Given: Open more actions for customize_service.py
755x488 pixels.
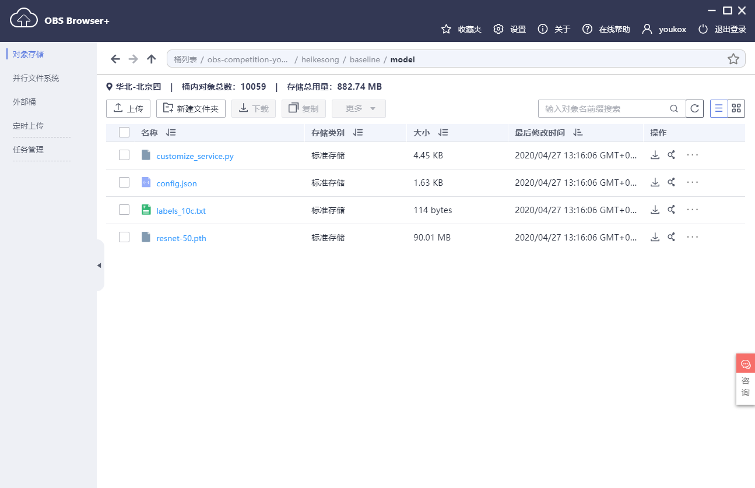Looking at the screenshot, I should [693, 155].
